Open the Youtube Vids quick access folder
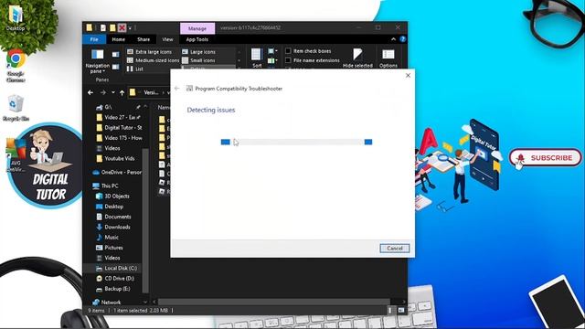The width and height of the screenshot is (585, 329). click(x=115, y=158)
